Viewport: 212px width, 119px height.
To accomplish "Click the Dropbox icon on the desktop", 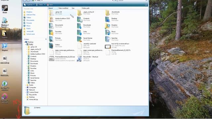I will click(x=5, y=47).
